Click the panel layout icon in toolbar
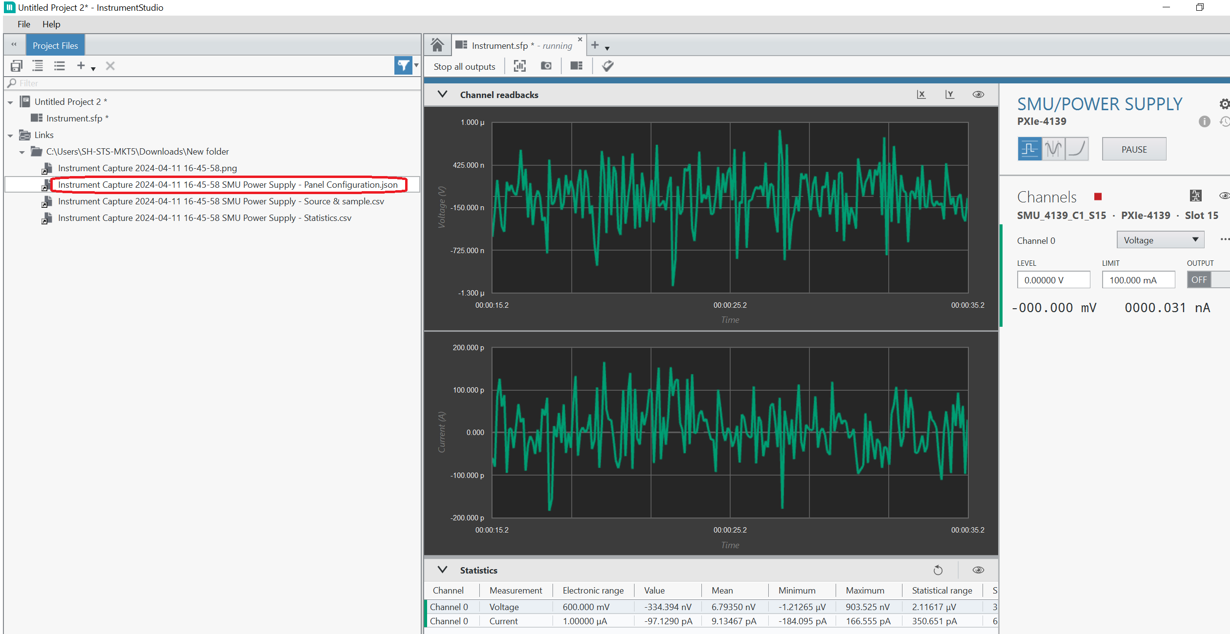Image resolution: width=1230 pixels, height=634 pixels. point(576,66)
